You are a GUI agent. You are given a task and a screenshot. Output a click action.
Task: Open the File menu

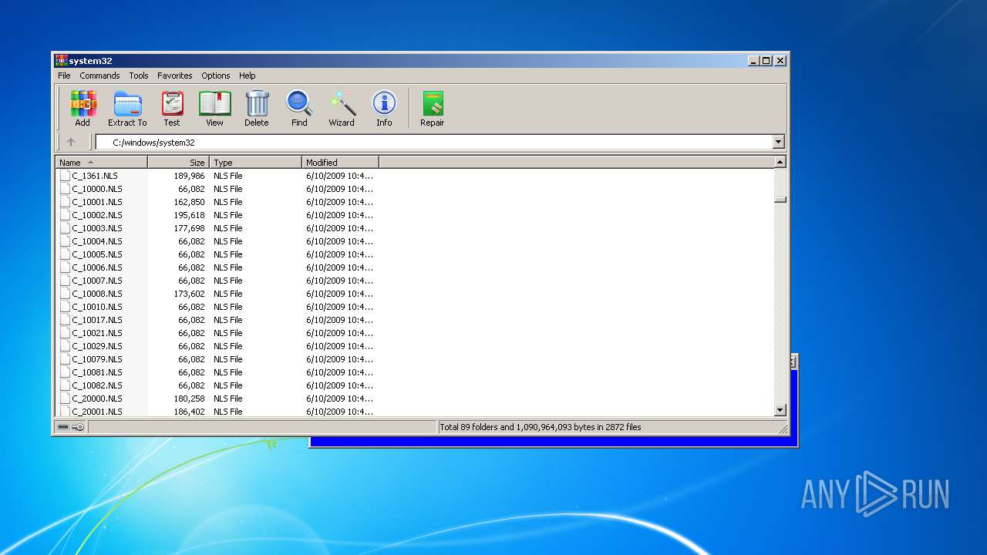(64, 76)
